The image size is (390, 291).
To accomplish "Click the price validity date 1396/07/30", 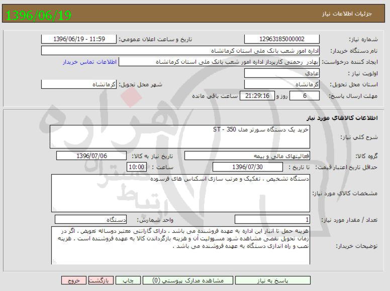I will coord(247,167).
